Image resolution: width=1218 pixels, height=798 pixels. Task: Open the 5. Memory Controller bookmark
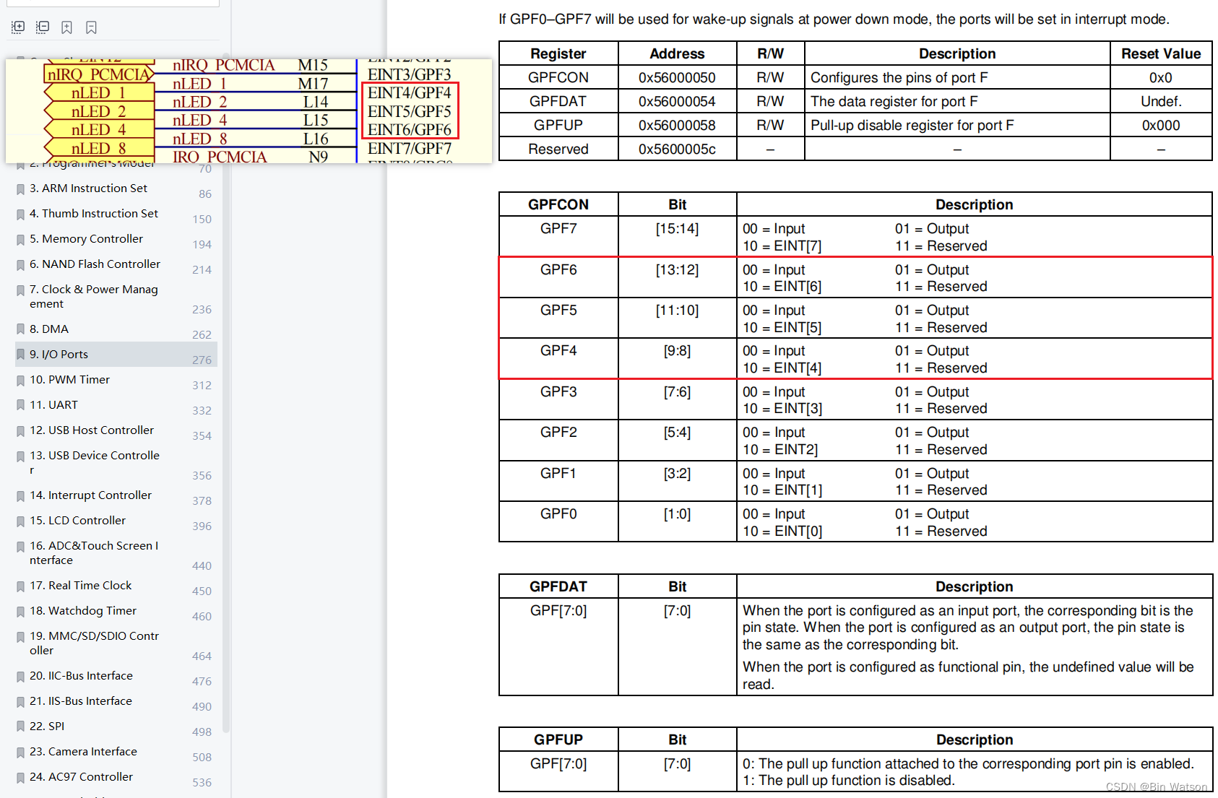tap(86, 238)
